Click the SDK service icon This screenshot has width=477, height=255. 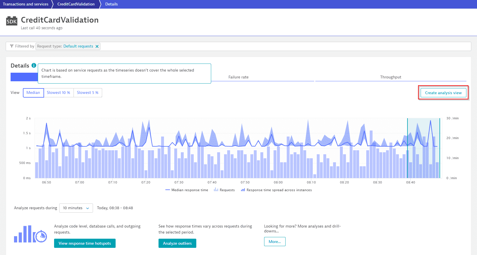(x=12, y=21)
